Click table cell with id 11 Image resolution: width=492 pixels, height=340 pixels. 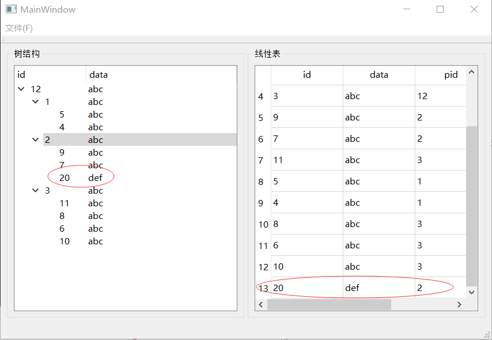click(307, 160)
